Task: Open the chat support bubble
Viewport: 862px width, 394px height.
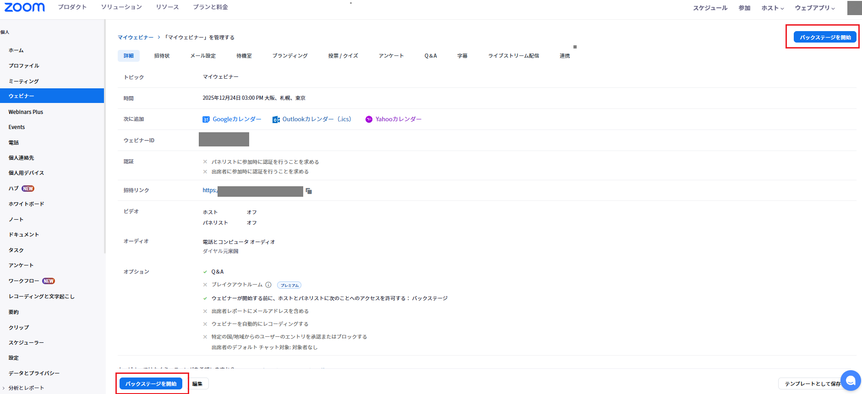Action: [x=851, y=380]
